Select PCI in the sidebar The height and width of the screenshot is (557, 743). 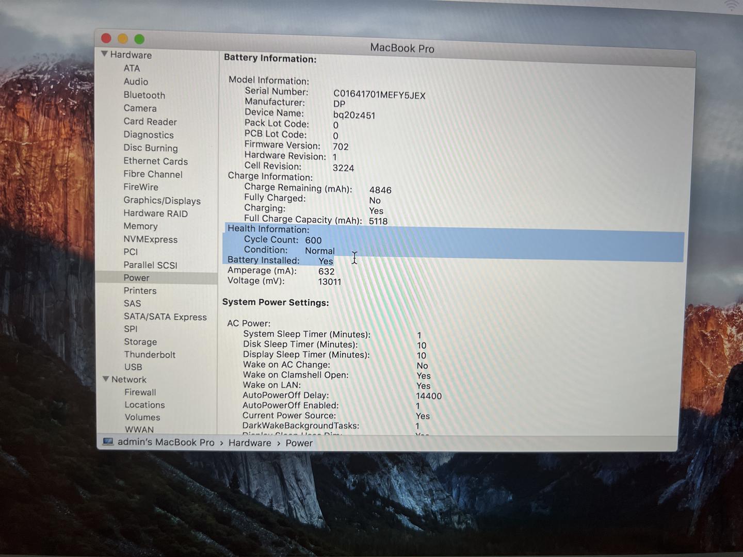pyautogui.click(x=131, y=252)
